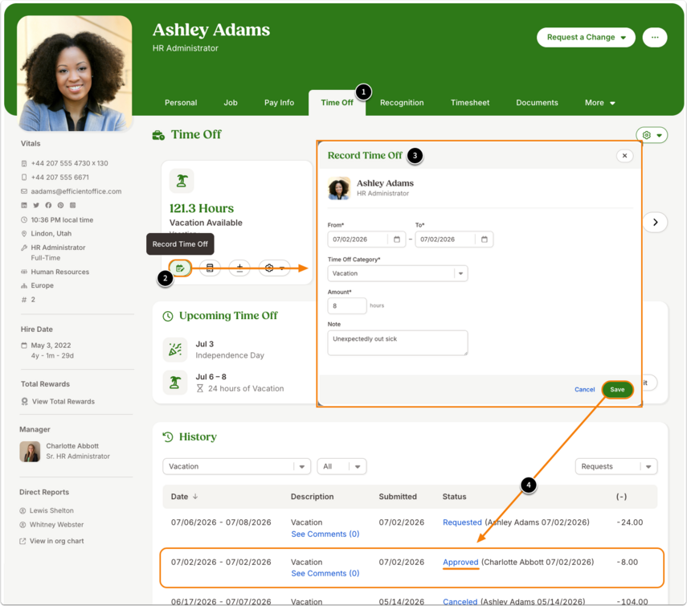Screen dimensions: 687x606
Task: Open direct report Whitney Webster
Action: tap(56, 525)
